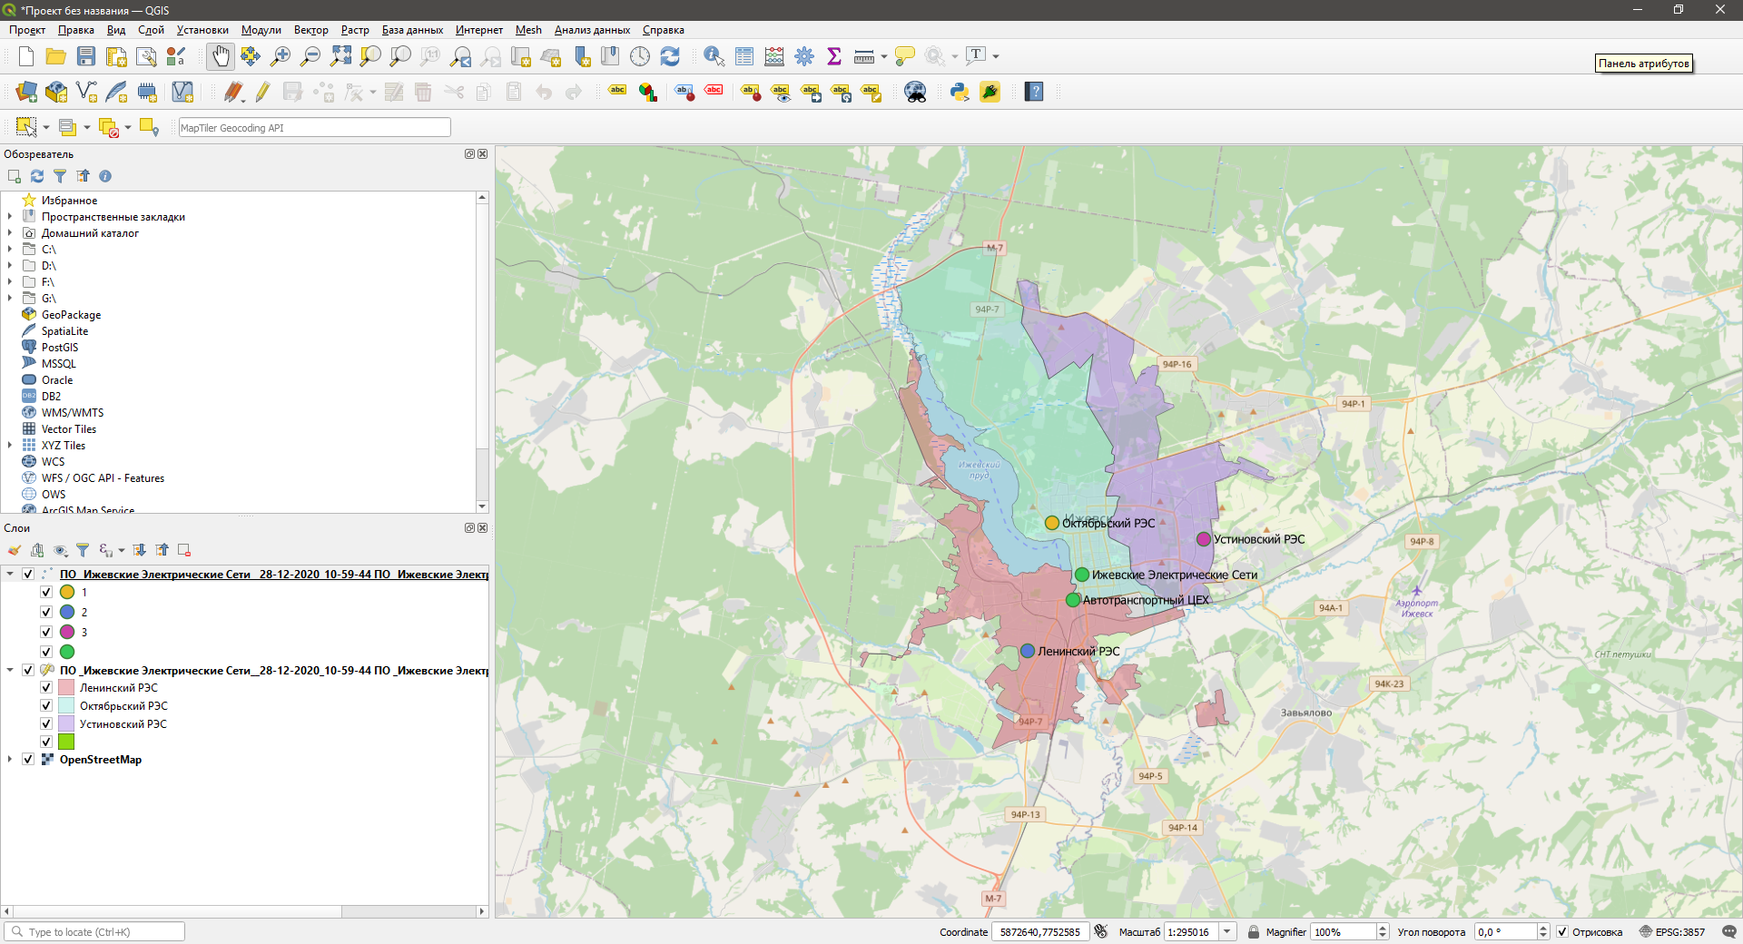Open the field calculator abacus icon
Image resolution: width=1743 pixels, height=944 pixels.
[774, 56]
